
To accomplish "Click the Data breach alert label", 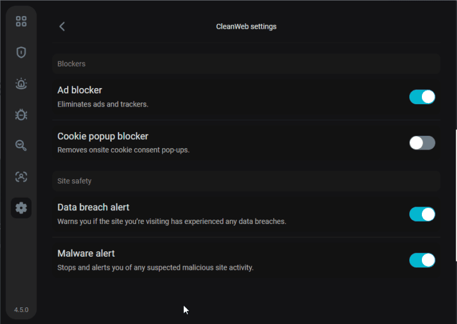I will 93,207.
